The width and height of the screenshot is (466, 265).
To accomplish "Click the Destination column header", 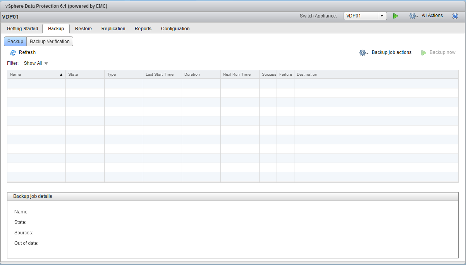I will point(307,74).
